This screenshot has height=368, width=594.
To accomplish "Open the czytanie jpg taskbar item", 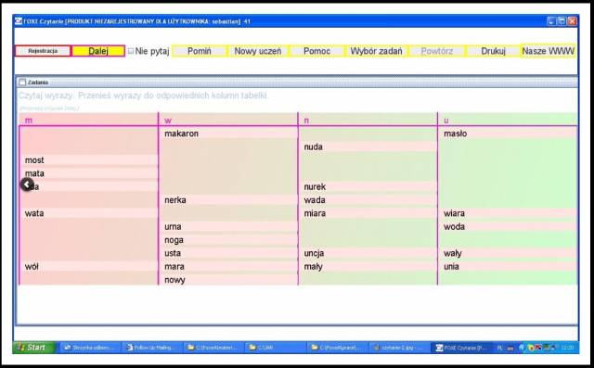I will tap(399, 348).
